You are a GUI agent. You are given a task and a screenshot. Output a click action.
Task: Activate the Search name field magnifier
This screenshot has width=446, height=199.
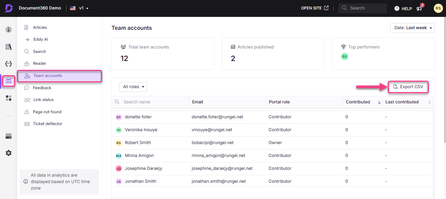tap(118, 102)
